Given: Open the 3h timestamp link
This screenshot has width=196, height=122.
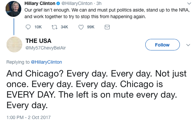Looking at the screenshot, I should (x=99, y=3).
